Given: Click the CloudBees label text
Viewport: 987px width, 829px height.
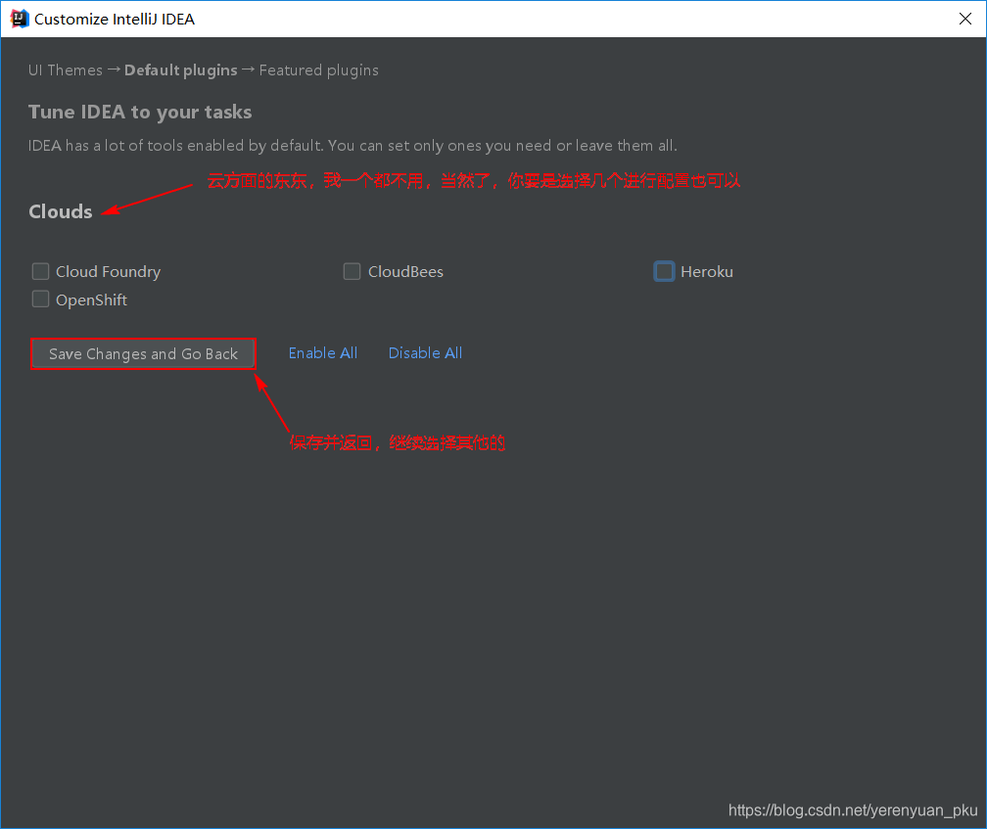Looking at the screenshot, I should click(x=406, y=272).
